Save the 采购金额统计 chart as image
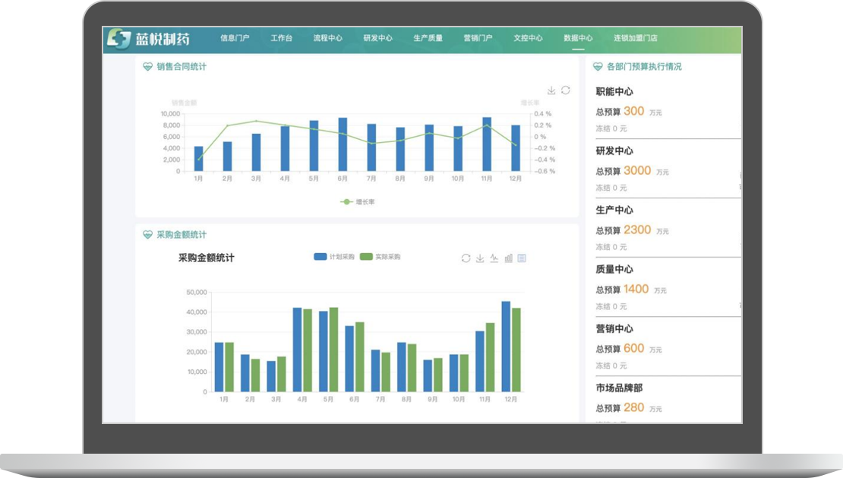The image size is (843, 478). [x=480, y=258]
